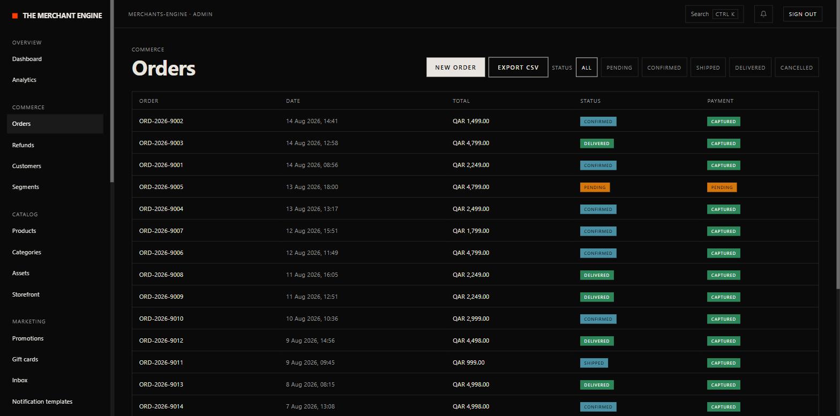Open order ORD-2026-9005
840x416 pixels.
point(161,187)
